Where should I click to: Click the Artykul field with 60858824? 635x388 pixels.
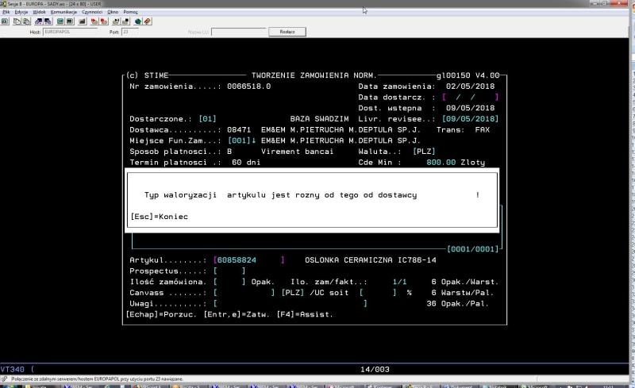[x=248, y=260]
